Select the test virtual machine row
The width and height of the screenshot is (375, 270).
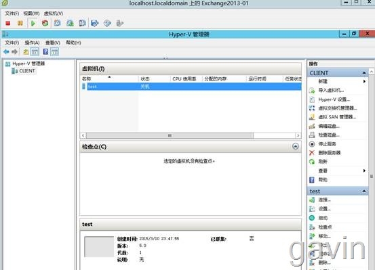(x=191, y=87)
